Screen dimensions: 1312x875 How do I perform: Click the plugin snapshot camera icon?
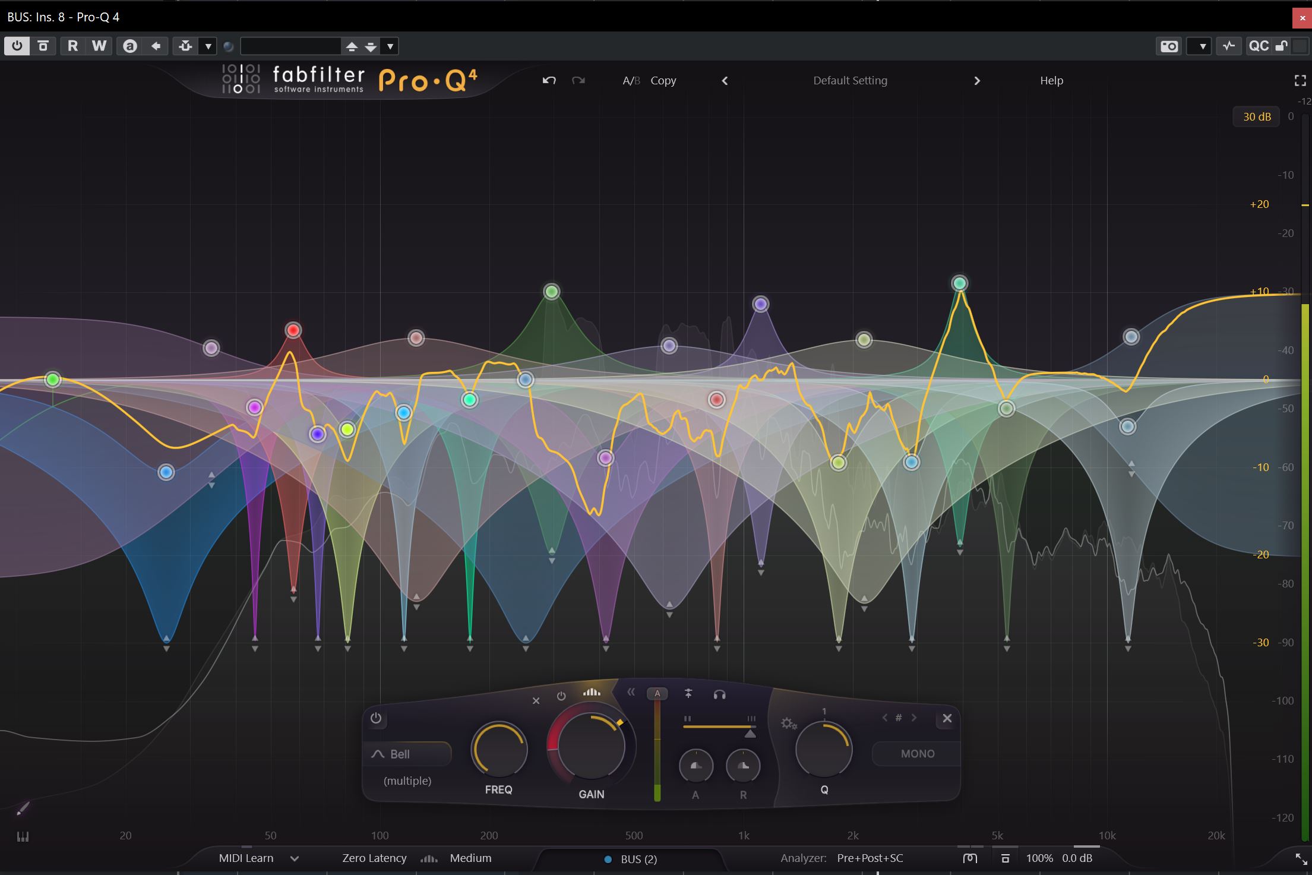pyautogui.click(x=1169, y=46)
